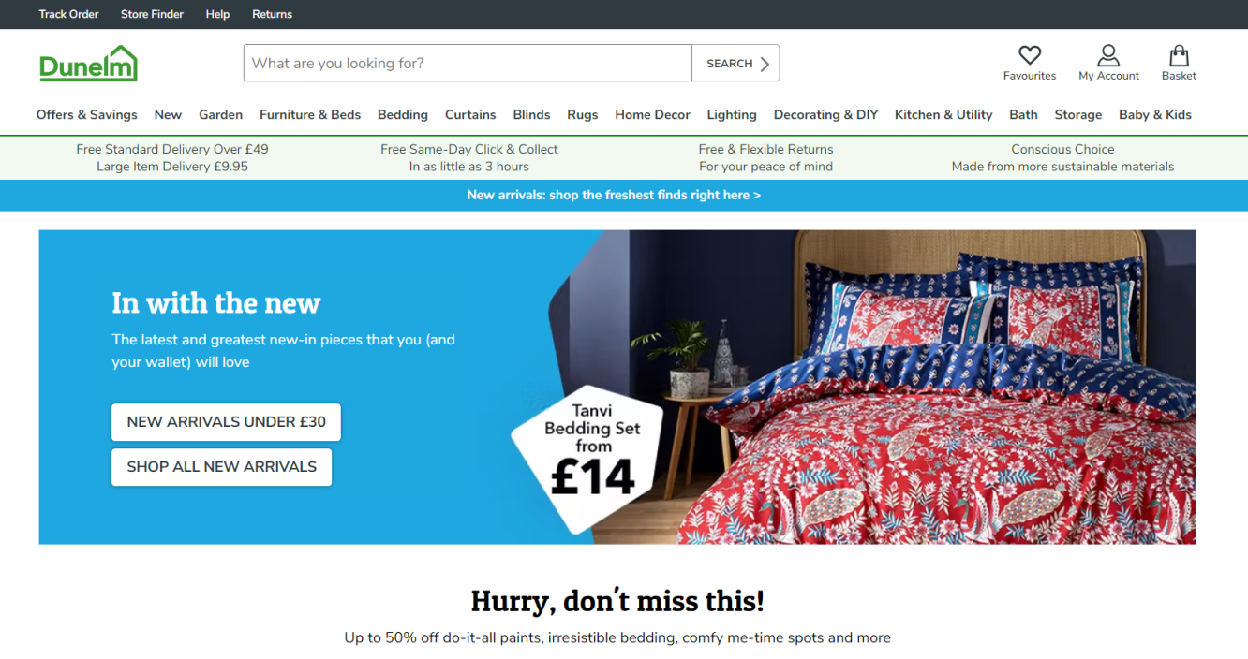Screen dimensions: 1248x659
Task: Focus the 'What are you looking for?' field
Action: [468, 63]
